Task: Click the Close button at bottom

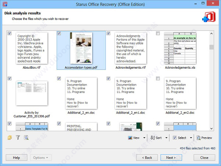Action: pos(204,158)
